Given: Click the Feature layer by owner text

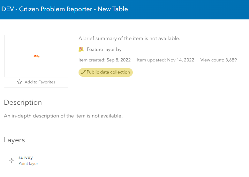Looking at the screenshot, I should 104,49.
